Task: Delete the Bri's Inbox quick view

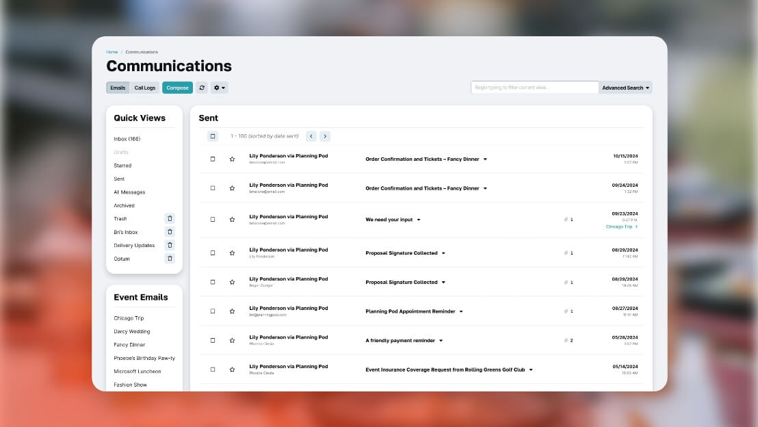Action: [170, 232]
